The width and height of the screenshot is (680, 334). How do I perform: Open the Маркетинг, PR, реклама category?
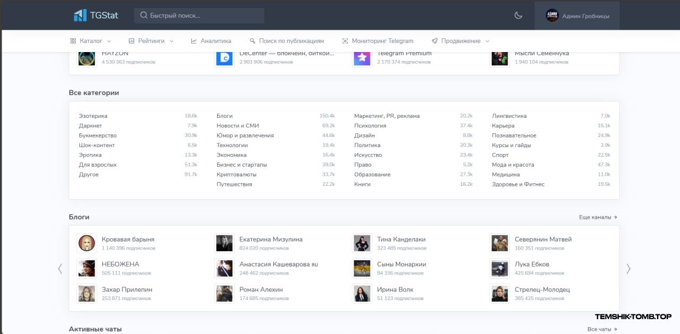click(387, 116)
